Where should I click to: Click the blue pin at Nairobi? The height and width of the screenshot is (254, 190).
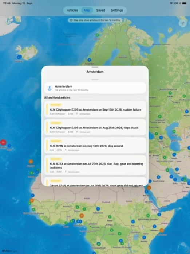pos(144,238)
